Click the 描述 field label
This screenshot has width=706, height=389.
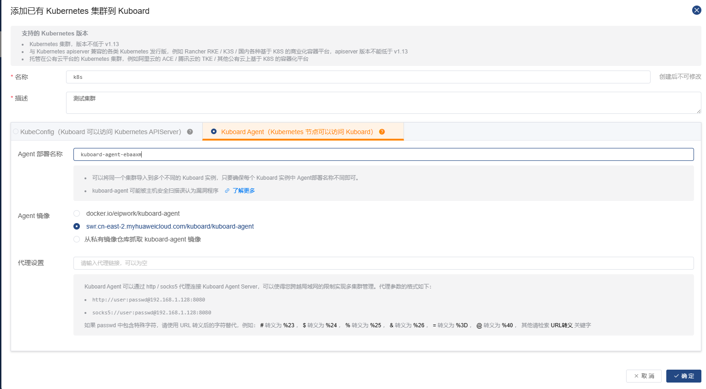[x=21, y=98]
